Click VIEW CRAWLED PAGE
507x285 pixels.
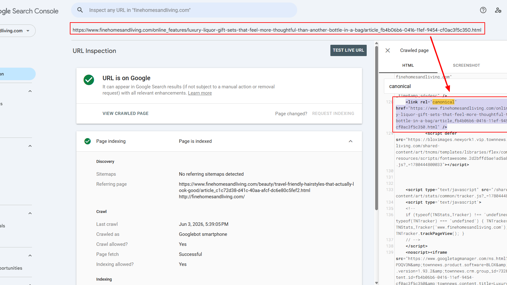pos(126,113)
